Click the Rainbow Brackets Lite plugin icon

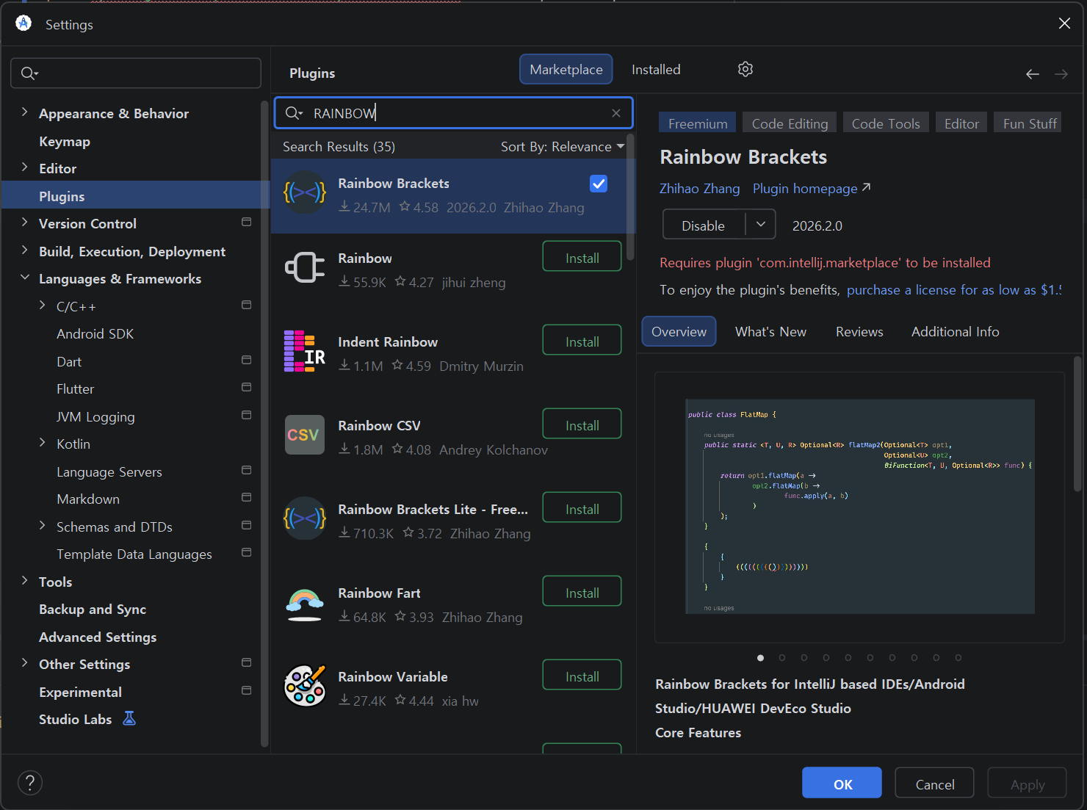tap(305, 518)
